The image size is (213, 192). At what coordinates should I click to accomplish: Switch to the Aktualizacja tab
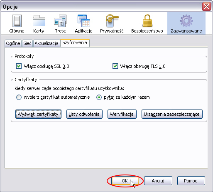click(x=47, y=43)
